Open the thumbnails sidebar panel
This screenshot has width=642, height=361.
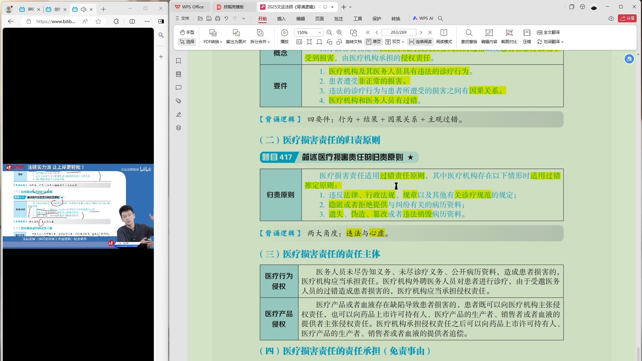[179, 74]
